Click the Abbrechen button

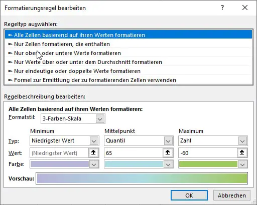pyautogui.click(x=232, y=195)
